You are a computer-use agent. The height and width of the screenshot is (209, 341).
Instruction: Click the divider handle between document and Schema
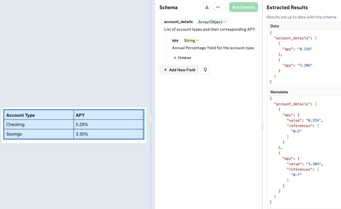151,119
